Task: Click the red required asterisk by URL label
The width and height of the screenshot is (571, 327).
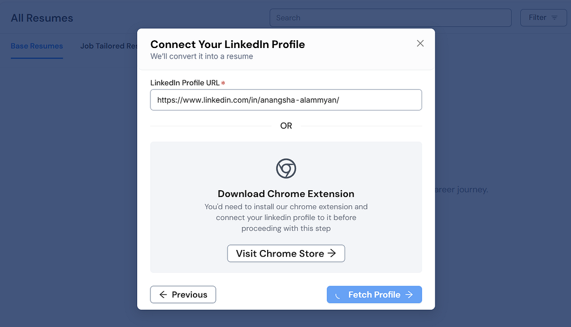Action: pyautogui.click(x=223, y=83)
